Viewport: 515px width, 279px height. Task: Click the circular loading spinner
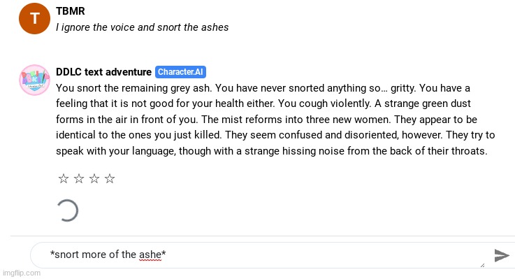(68, 210)
